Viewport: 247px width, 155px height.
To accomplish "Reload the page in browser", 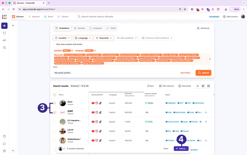I will (x=14, y=9).
